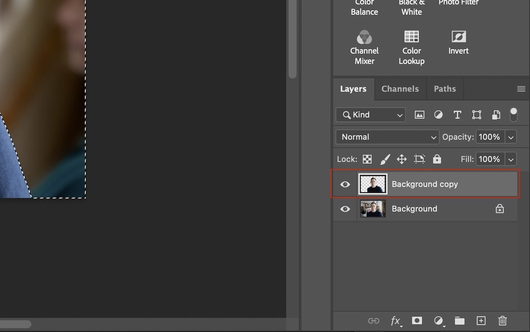The image size is (530, 332).
Task: Open the blend mode dropdown showing Normal
Action: click(387, 137)
